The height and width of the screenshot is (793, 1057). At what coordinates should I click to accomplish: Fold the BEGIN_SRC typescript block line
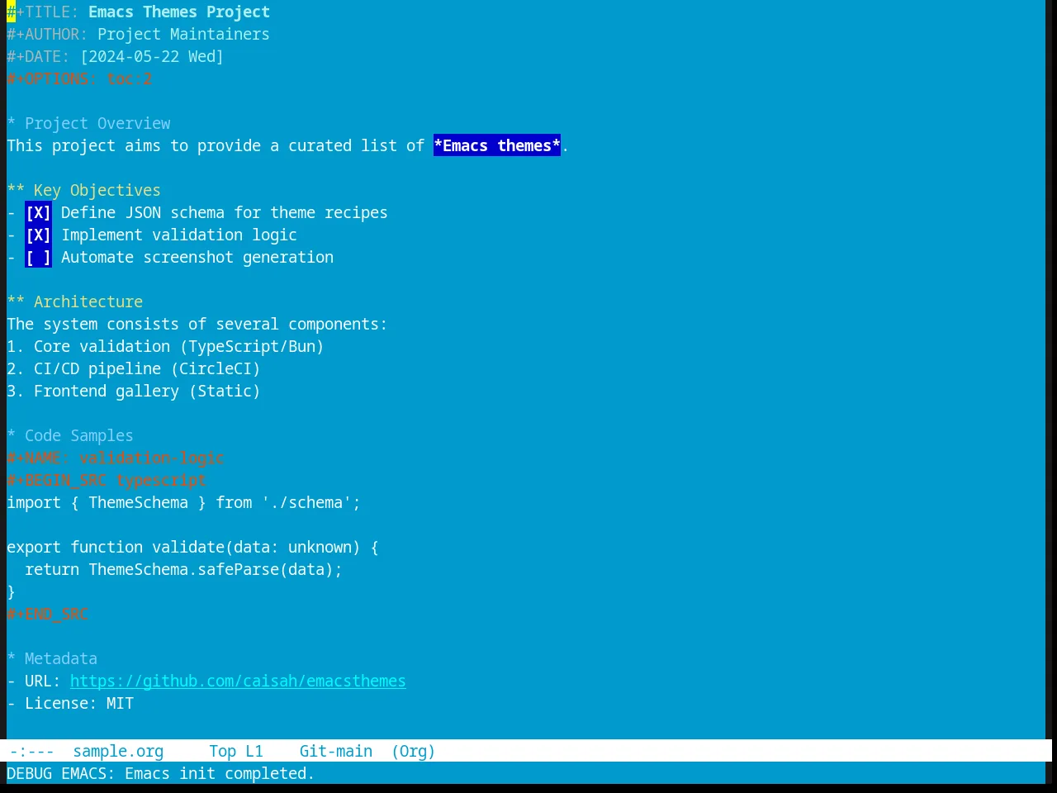click(x=107, y=481)
